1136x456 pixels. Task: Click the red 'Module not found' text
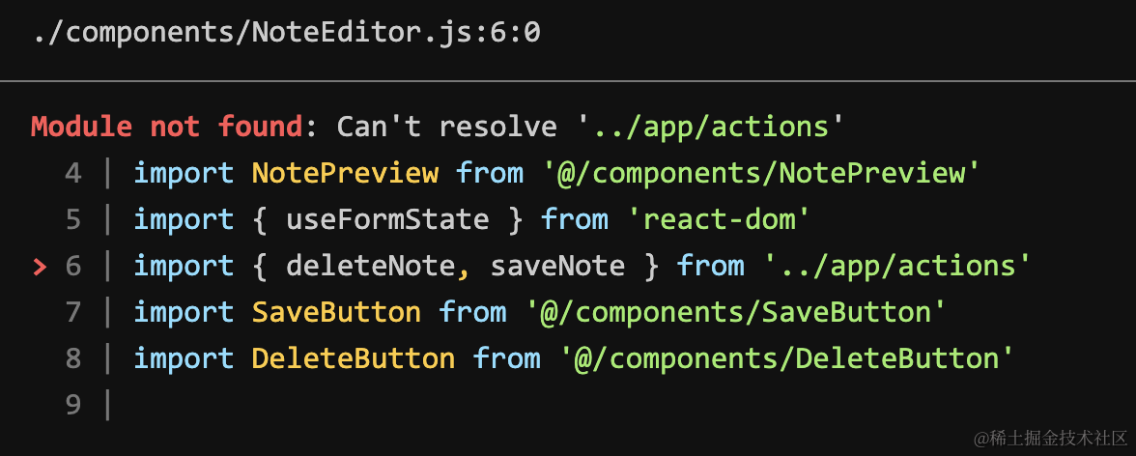pos(167,127)
